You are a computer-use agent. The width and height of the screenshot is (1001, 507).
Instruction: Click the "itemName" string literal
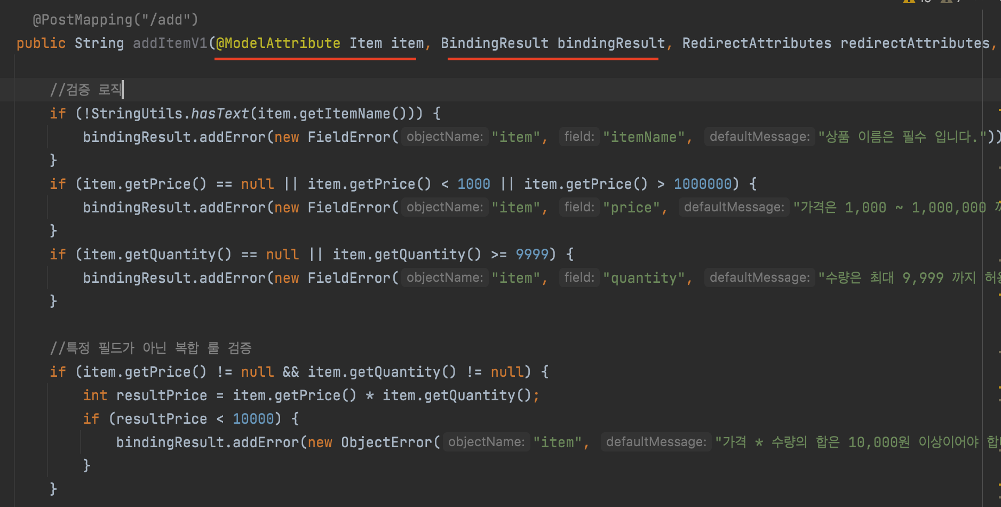pos(644,137)
